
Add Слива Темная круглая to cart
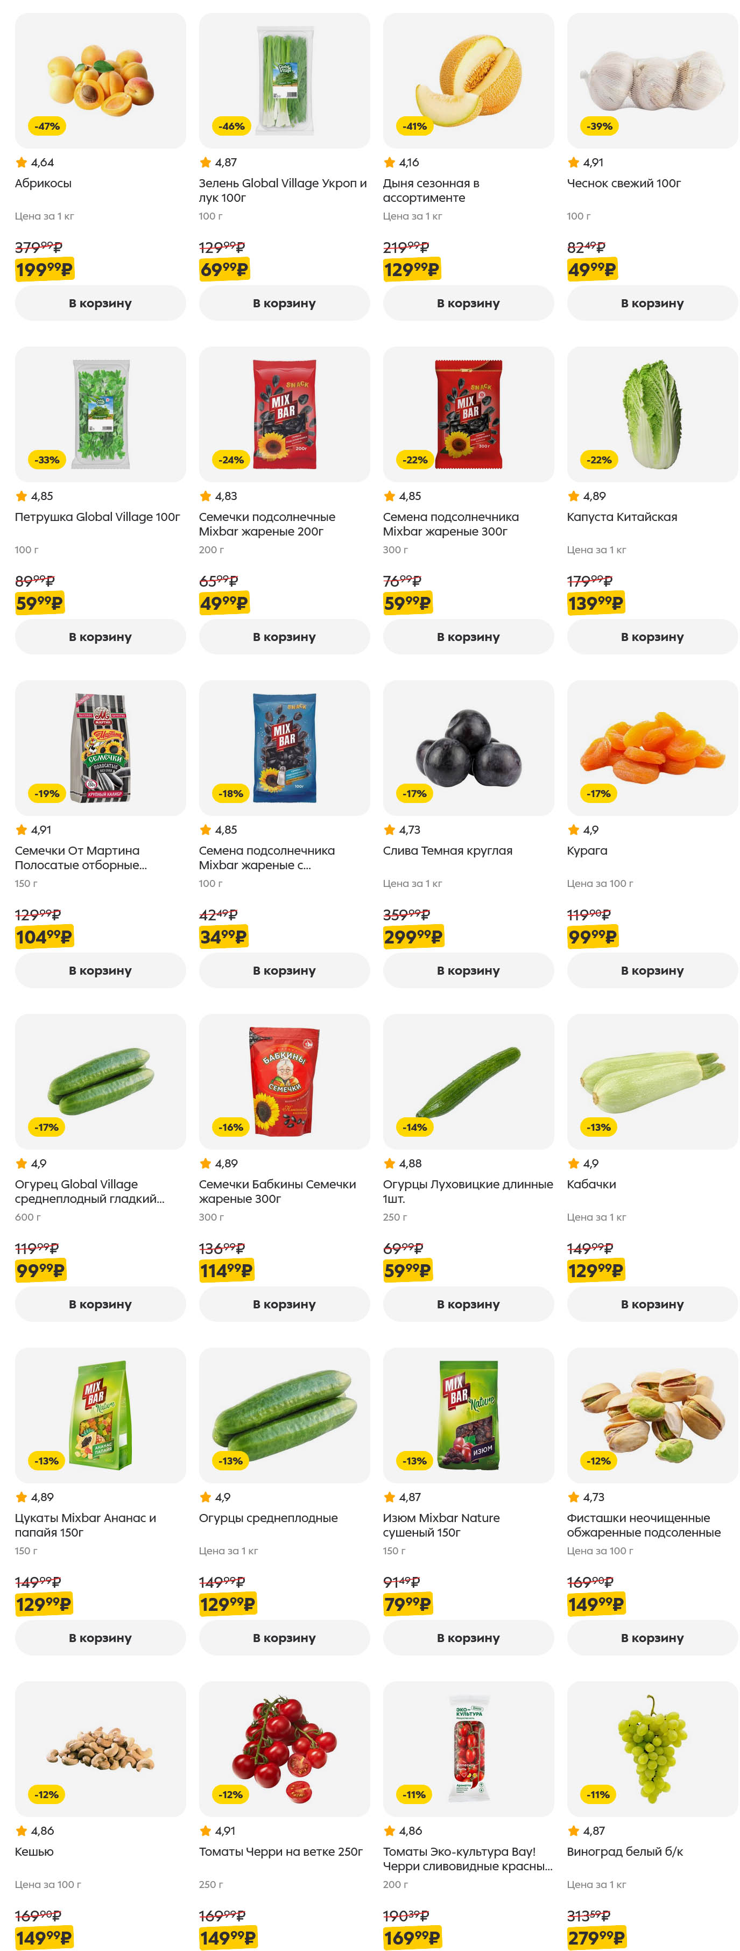pos(467,970)
